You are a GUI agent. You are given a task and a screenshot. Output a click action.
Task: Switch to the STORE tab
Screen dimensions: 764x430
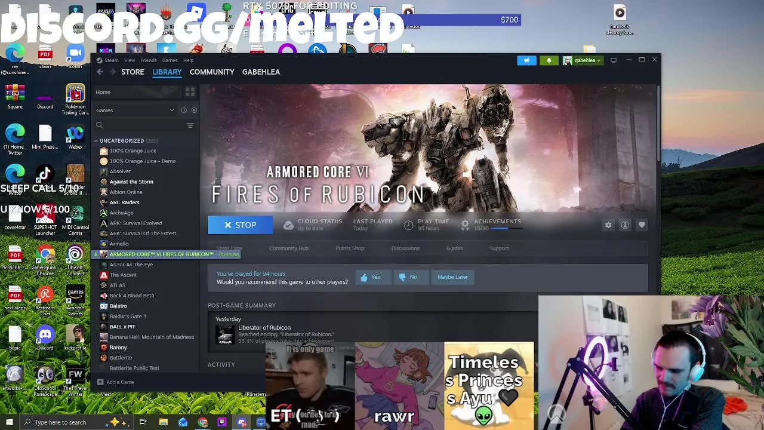pos(133,72)
